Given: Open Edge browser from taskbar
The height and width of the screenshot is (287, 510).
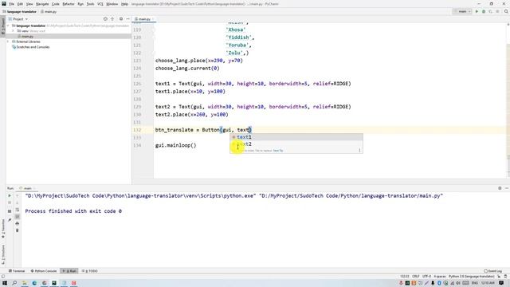Looking at the screenshot, I should pos(34,283).
